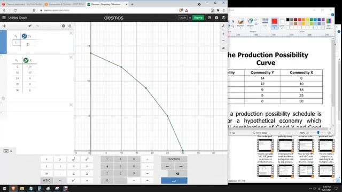Zoom out on the graph
This screenshot has height=192, width=342.
click(223, 41)
